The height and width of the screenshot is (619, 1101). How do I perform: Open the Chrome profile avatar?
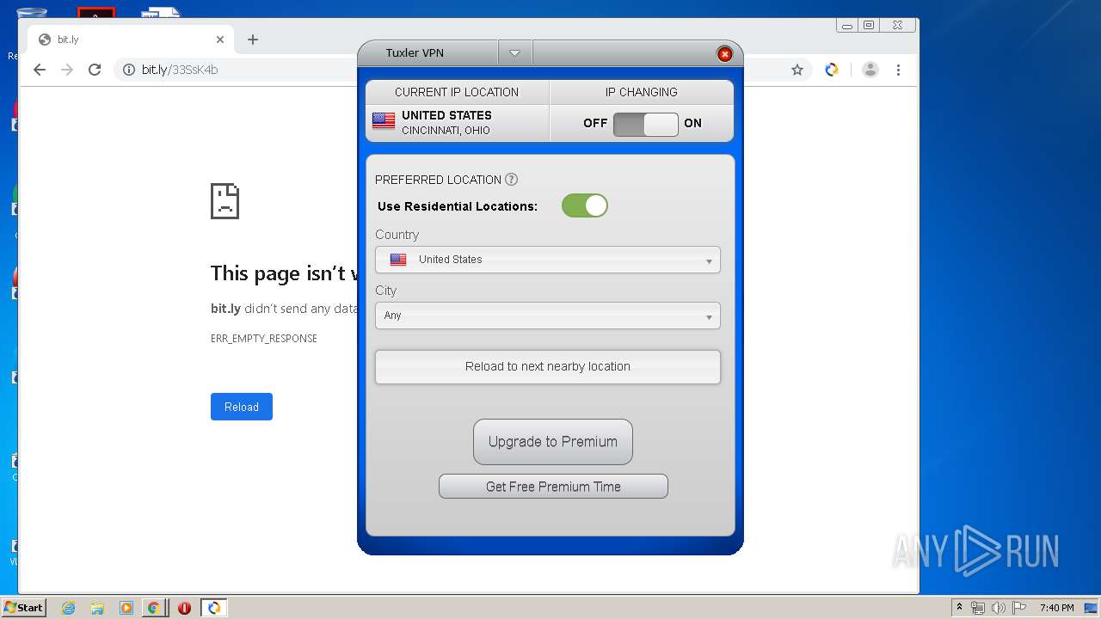tap(870, 70)
